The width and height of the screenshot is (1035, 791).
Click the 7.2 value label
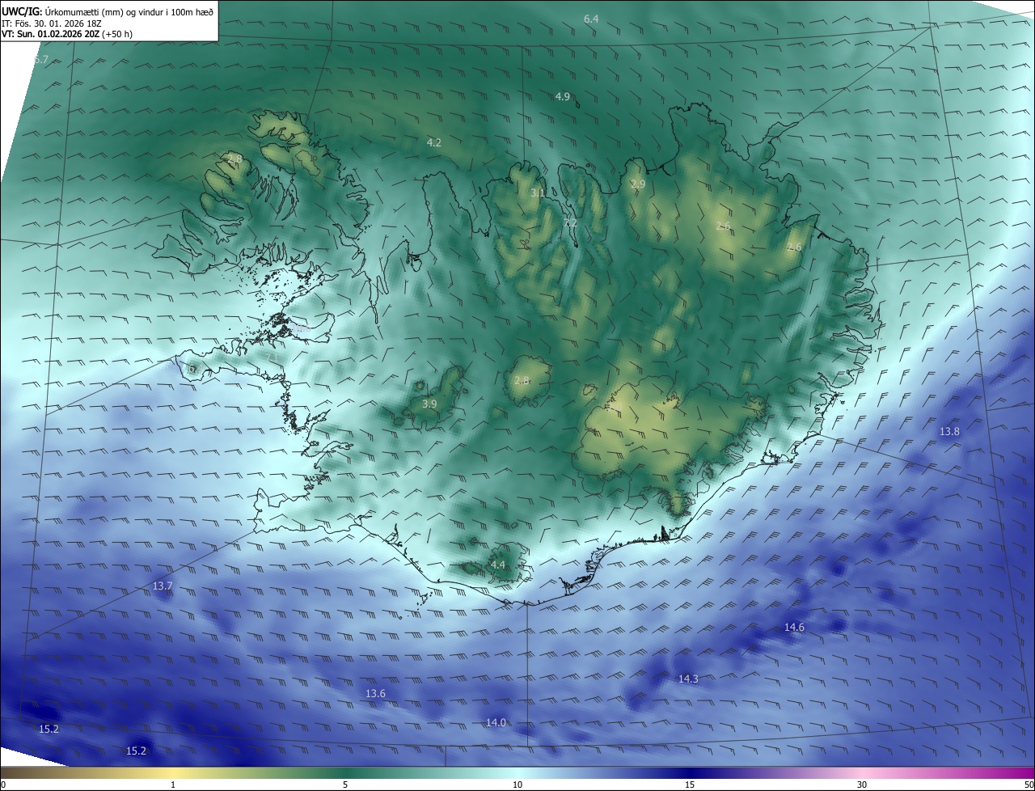click(x=570, y=223)
